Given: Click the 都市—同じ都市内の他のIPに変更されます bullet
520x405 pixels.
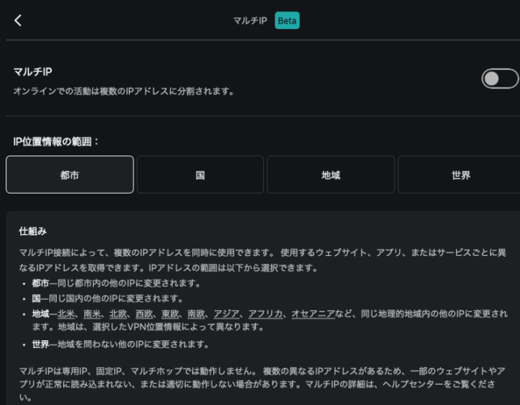Looking at the screenshot, I should pyautogui.click(x=116, y=283).
